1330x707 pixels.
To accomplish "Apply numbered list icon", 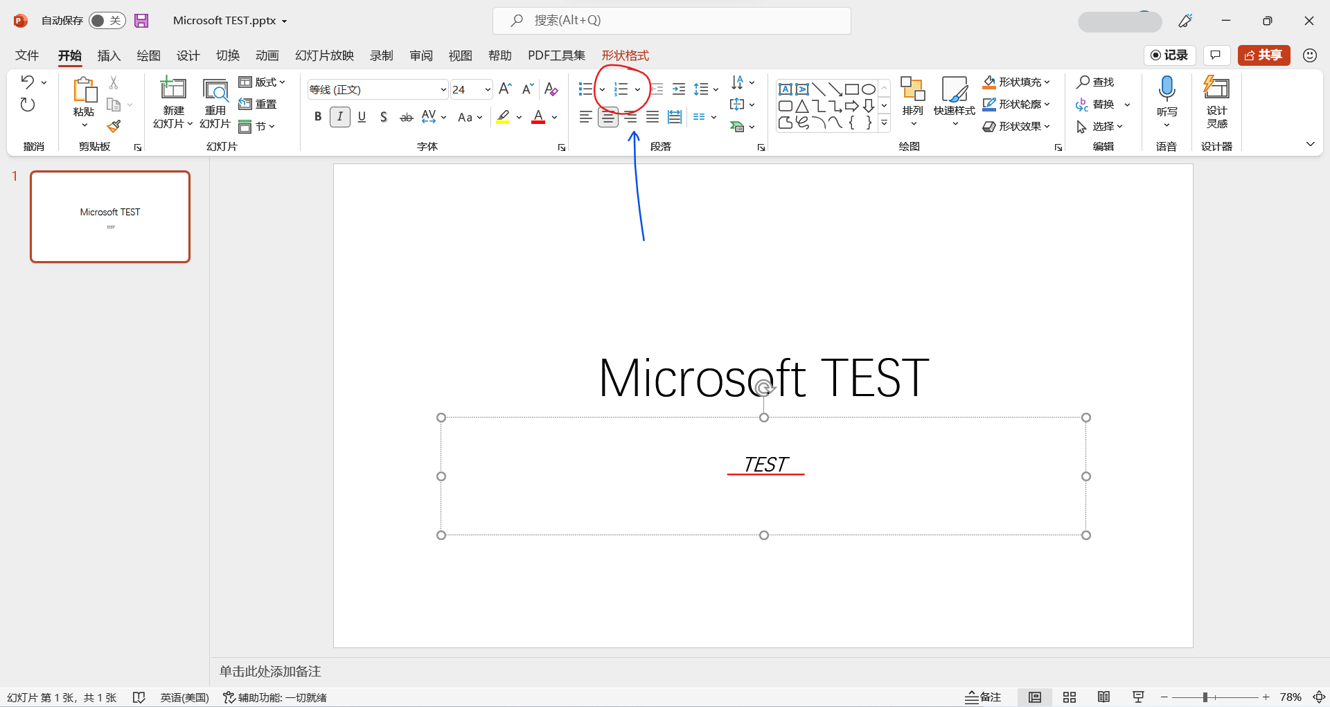I will click(621, 89).
